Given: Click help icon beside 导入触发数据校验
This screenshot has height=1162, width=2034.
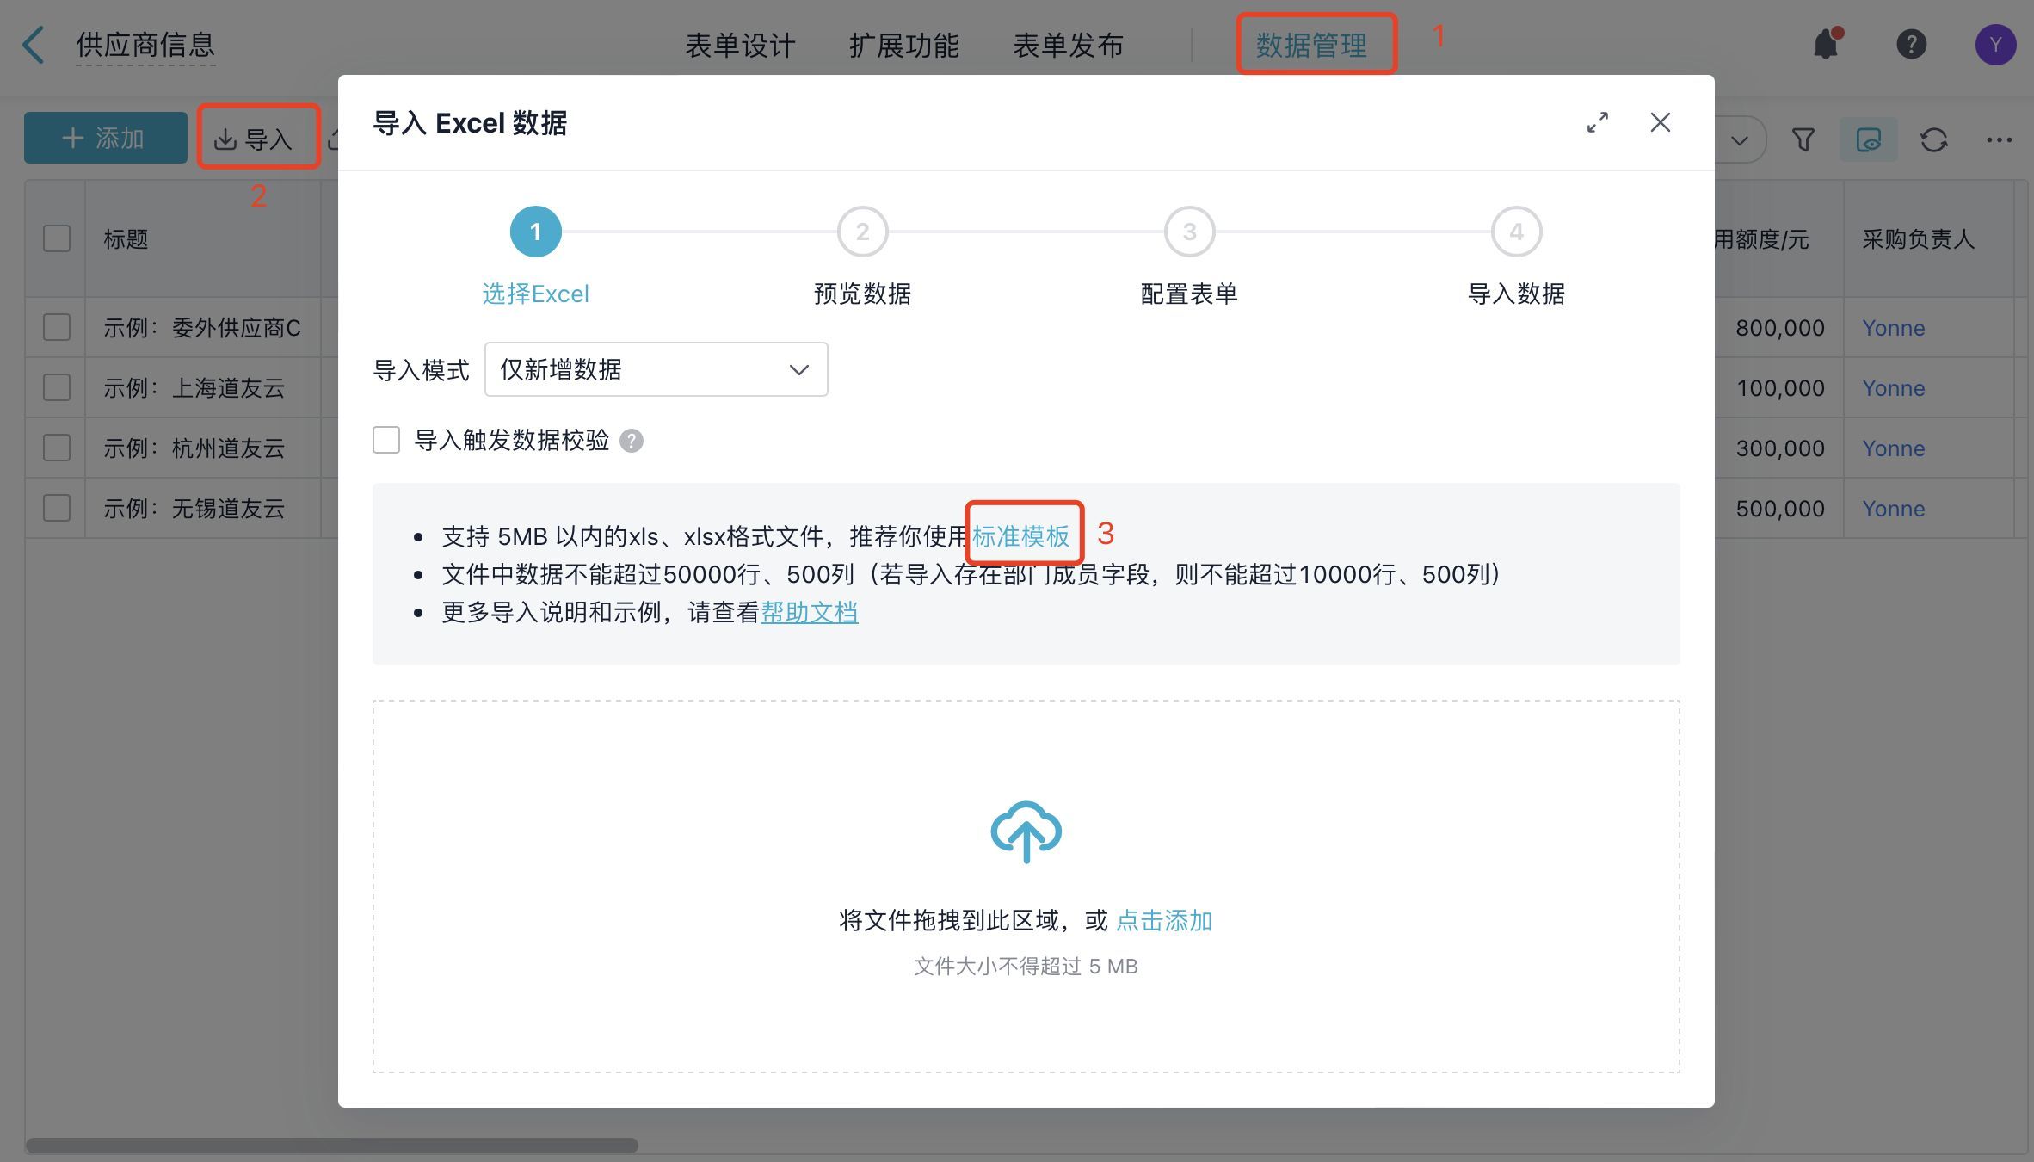Looking at the screenshot, I should tap(632, 441).
